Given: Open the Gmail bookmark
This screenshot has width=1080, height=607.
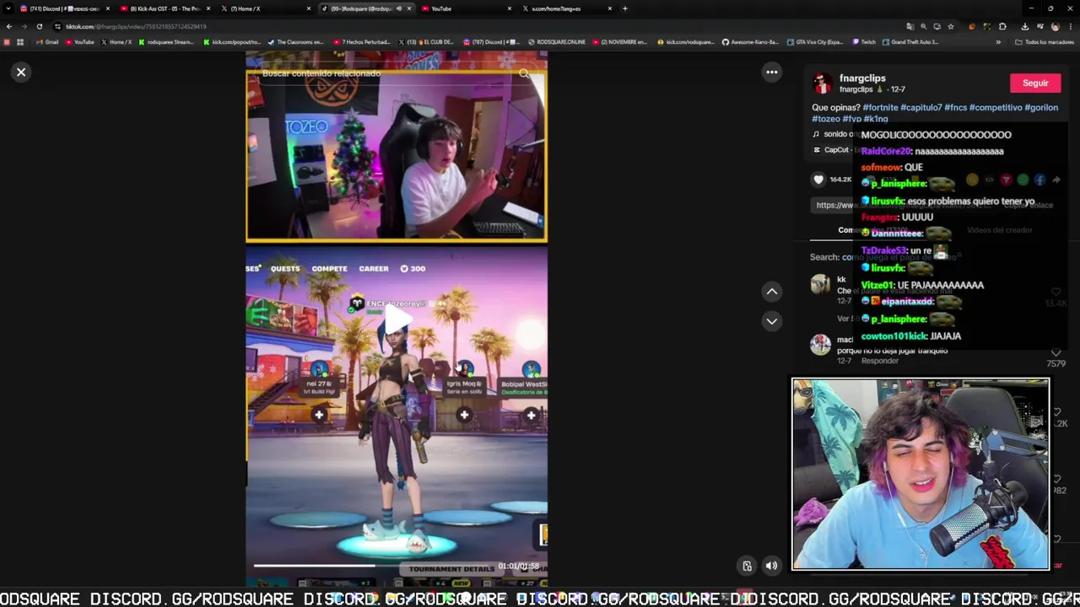Looking at the screenshot, I should click(47, 42).
